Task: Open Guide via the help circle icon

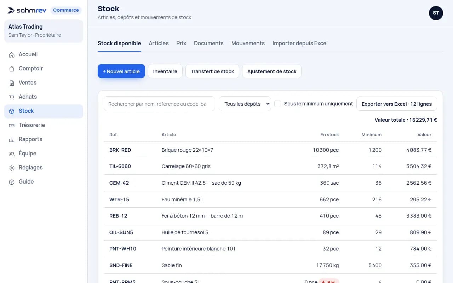Action: click(12, 182)
